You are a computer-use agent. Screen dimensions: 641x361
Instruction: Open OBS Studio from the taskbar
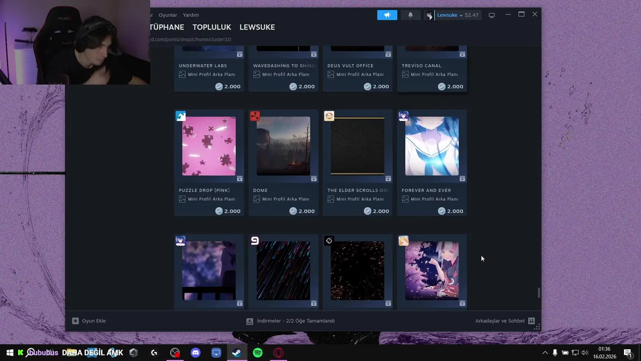pos(175,353)
